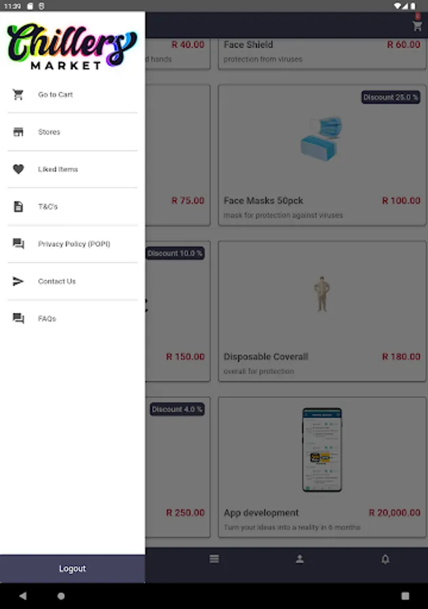This screenshot has height=609, width=428.
Task: Click the Logout button
Action: [72, 568]
